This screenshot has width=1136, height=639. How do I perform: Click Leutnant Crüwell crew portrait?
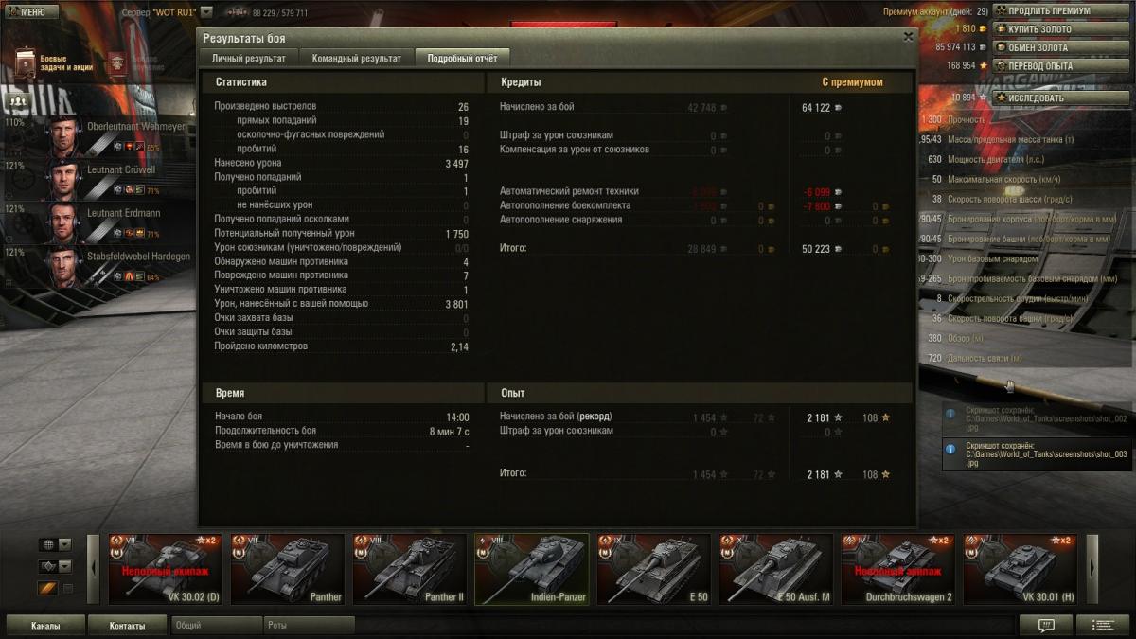(63, 180)
